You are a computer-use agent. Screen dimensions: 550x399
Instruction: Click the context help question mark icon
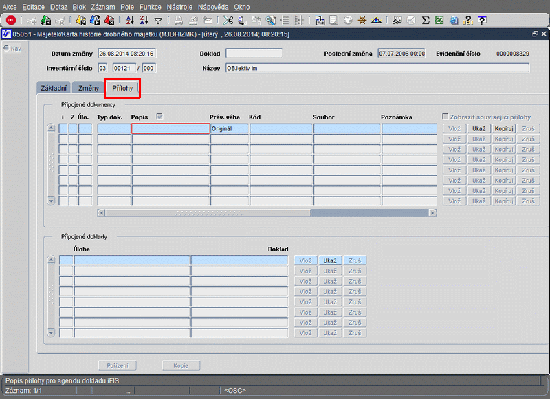point(482,21)
